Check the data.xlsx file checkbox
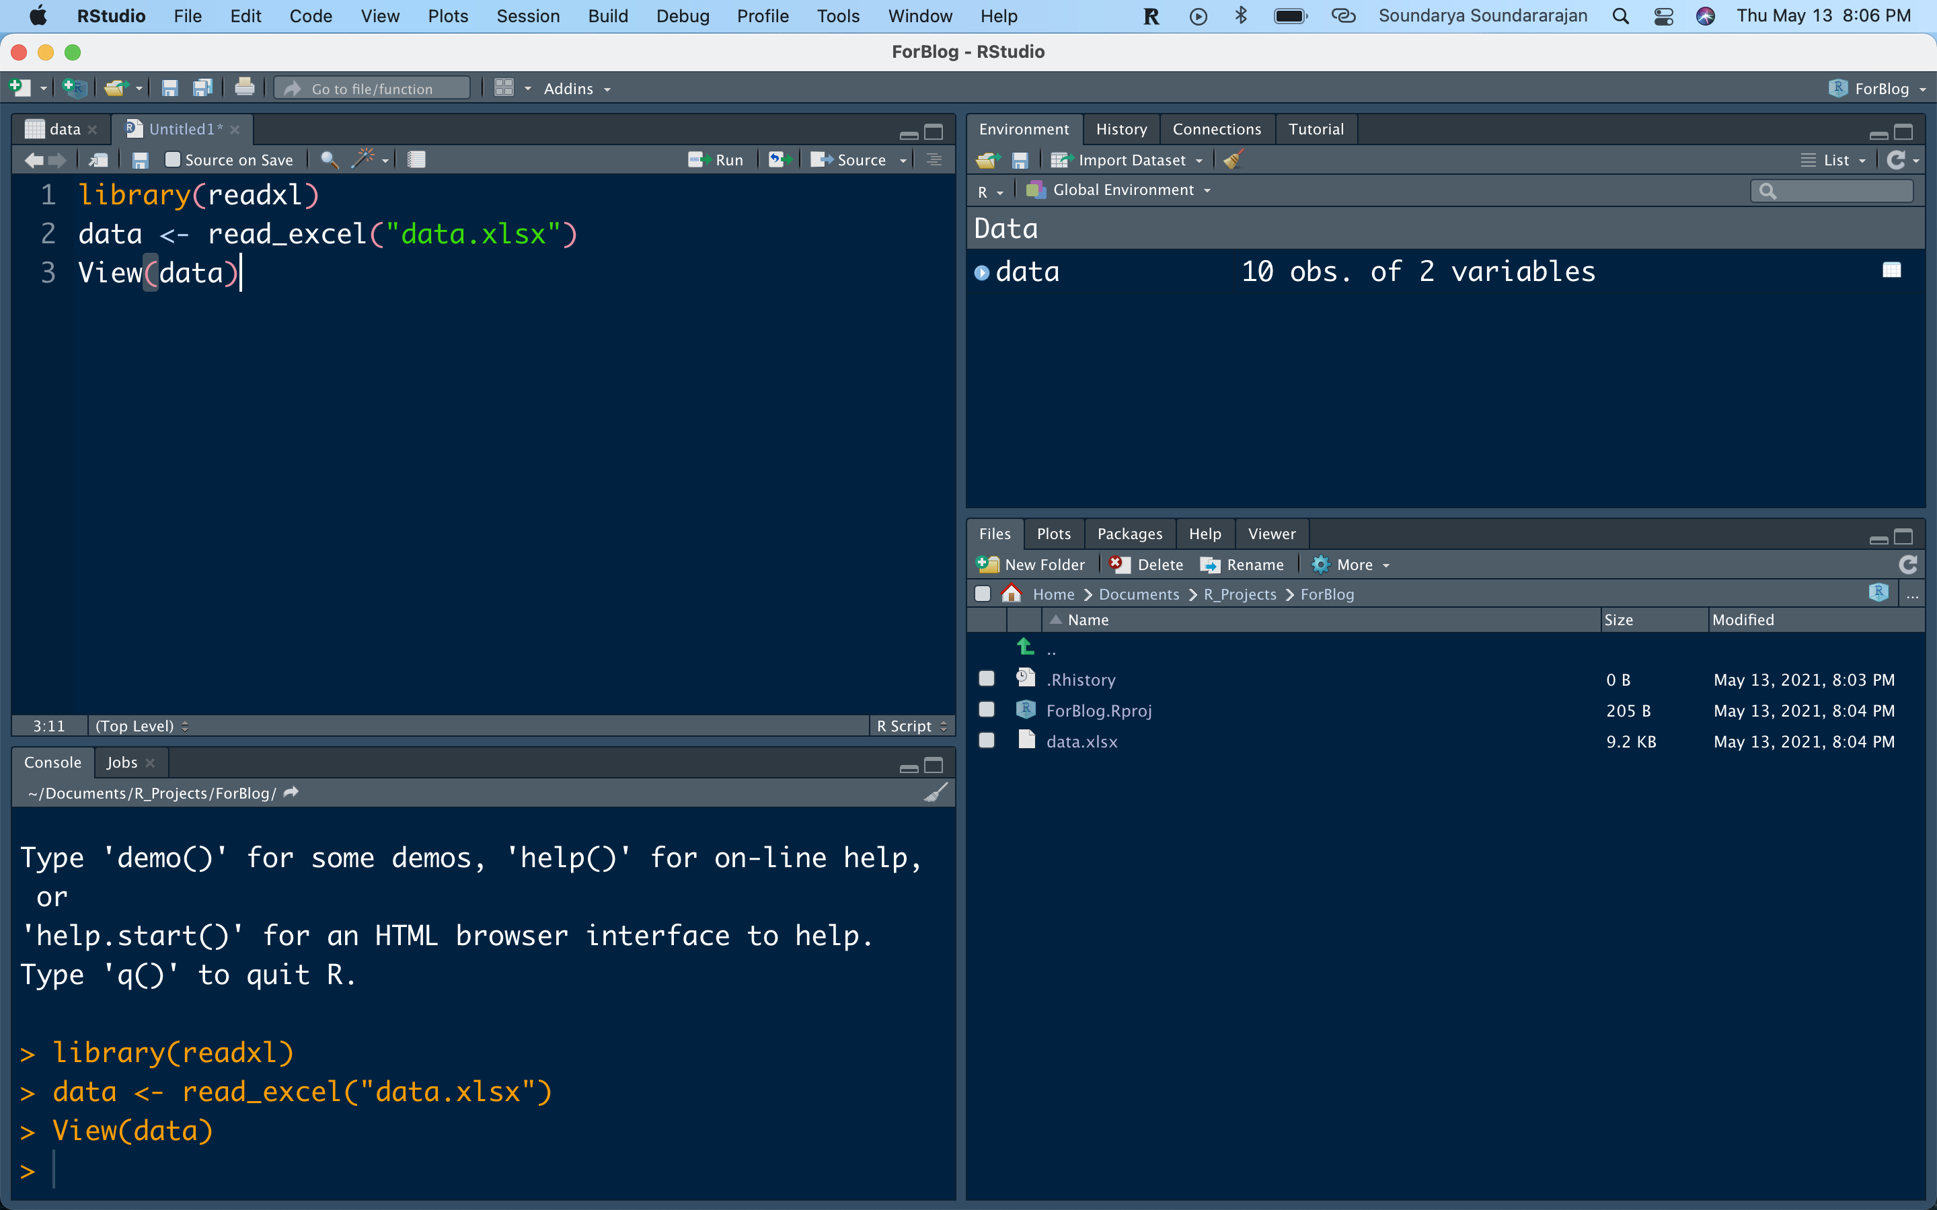The width and height of the screenshot is (1937, 1210). point(987,741)
